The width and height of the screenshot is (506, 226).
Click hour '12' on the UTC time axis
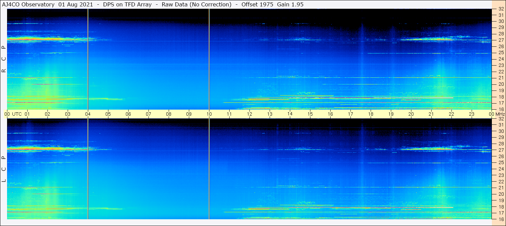click(x=249, y=114)
